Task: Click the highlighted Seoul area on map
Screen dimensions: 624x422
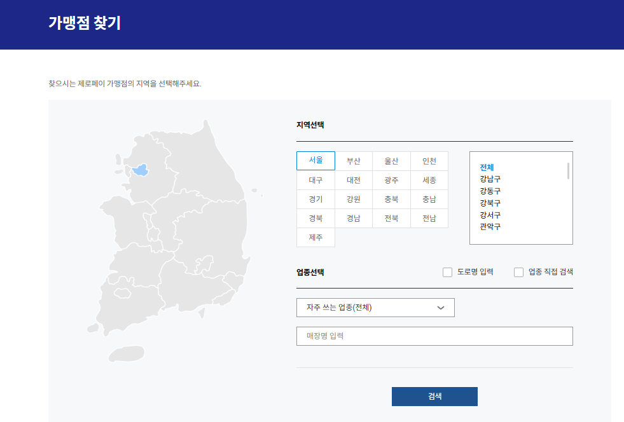Action: point(141,170)
